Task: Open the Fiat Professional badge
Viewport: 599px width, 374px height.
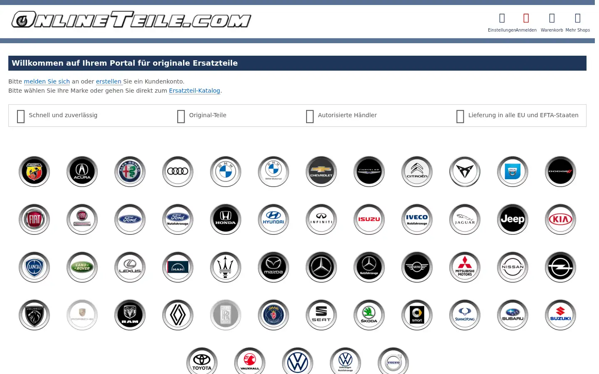Action: 82,219
